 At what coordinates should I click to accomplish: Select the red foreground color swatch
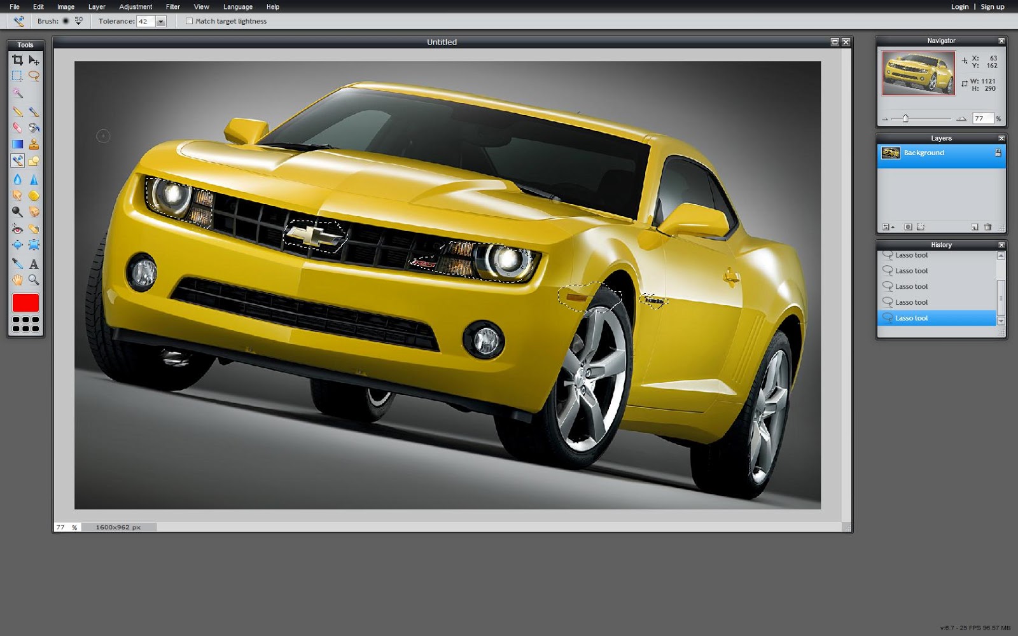pyautogui.click(x=25, y=303)
